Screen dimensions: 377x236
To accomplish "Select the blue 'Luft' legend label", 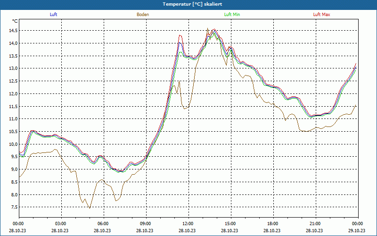I will tap(53, 15).
